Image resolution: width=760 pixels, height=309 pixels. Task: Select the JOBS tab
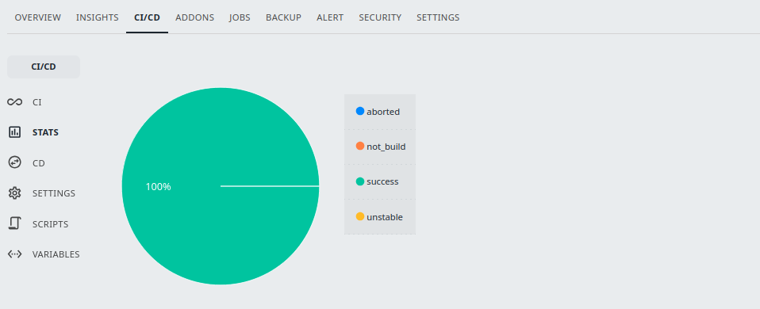(240, 17)
